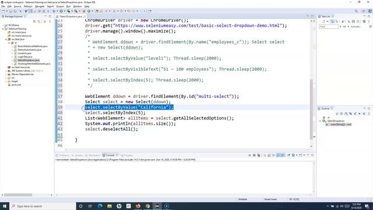Viewport: 373px width, 210px height.
Task: Expand JRE System Library node
Action: tap(6, 71)
